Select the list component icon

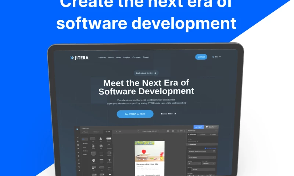(93, 154)
